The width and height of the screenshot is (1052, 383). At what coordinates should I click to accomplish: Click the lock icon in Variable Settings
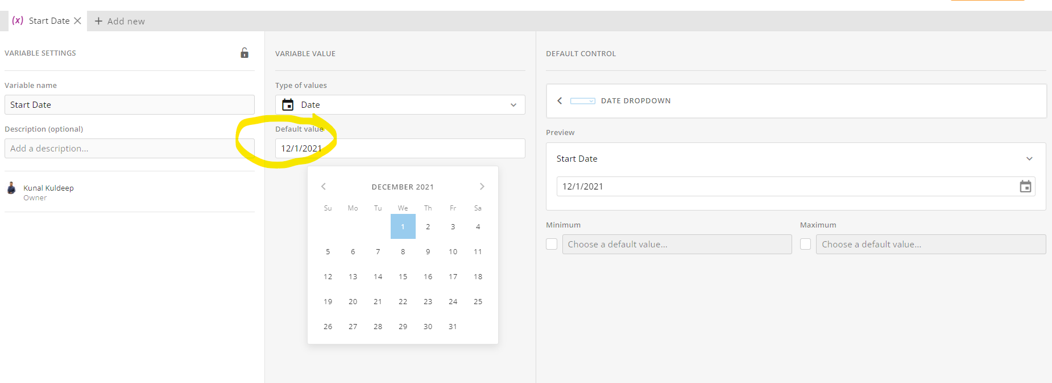pyautogui.click(x=244, y=53)
